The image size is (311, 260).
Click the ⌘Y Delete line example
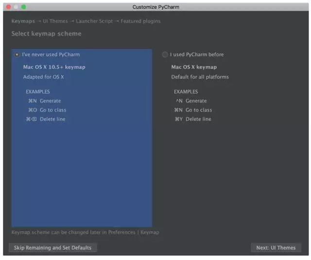pos(193,119)
